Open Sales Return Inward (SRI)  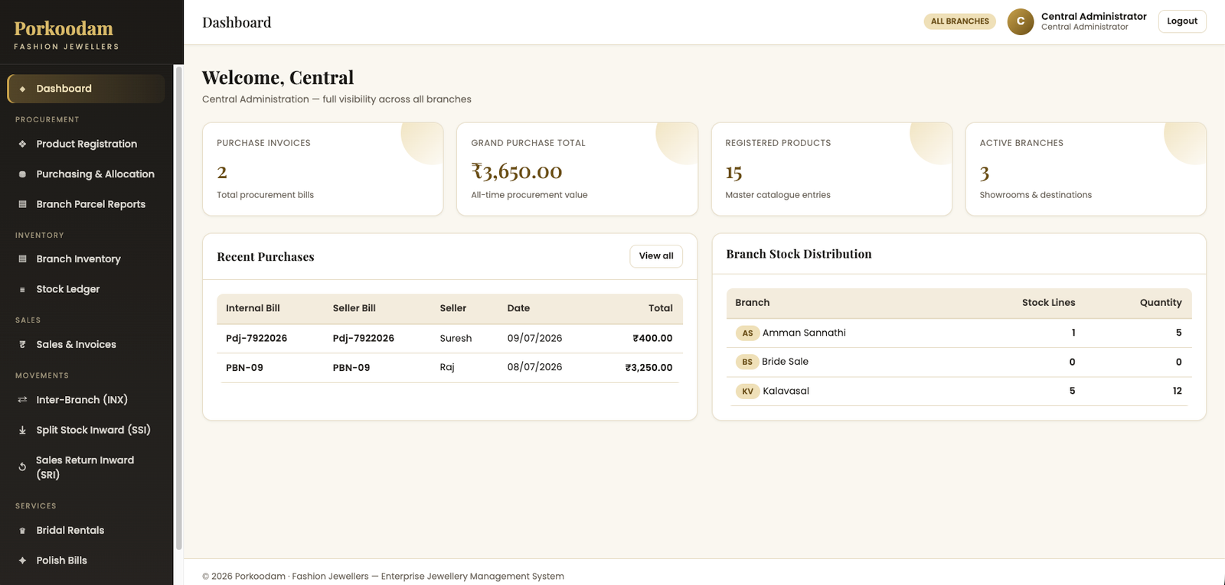86,467
